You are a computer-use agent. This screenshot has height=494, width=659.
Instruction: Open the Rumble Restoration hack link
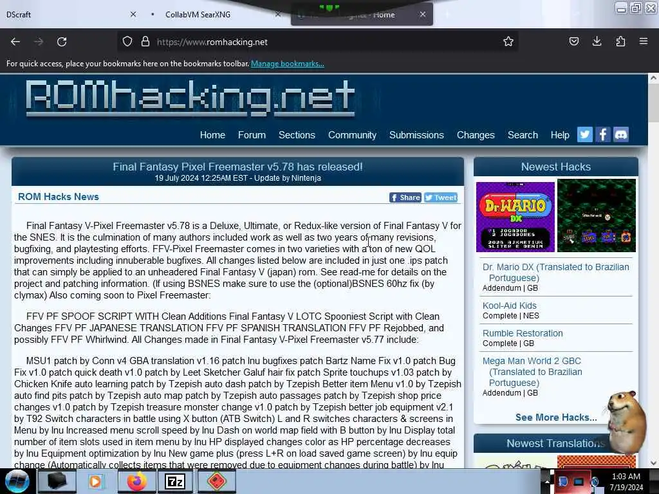point(523,333)
